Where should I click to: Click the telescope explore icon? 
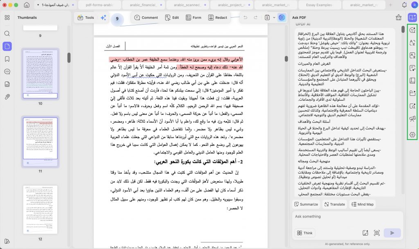[412, 119]
